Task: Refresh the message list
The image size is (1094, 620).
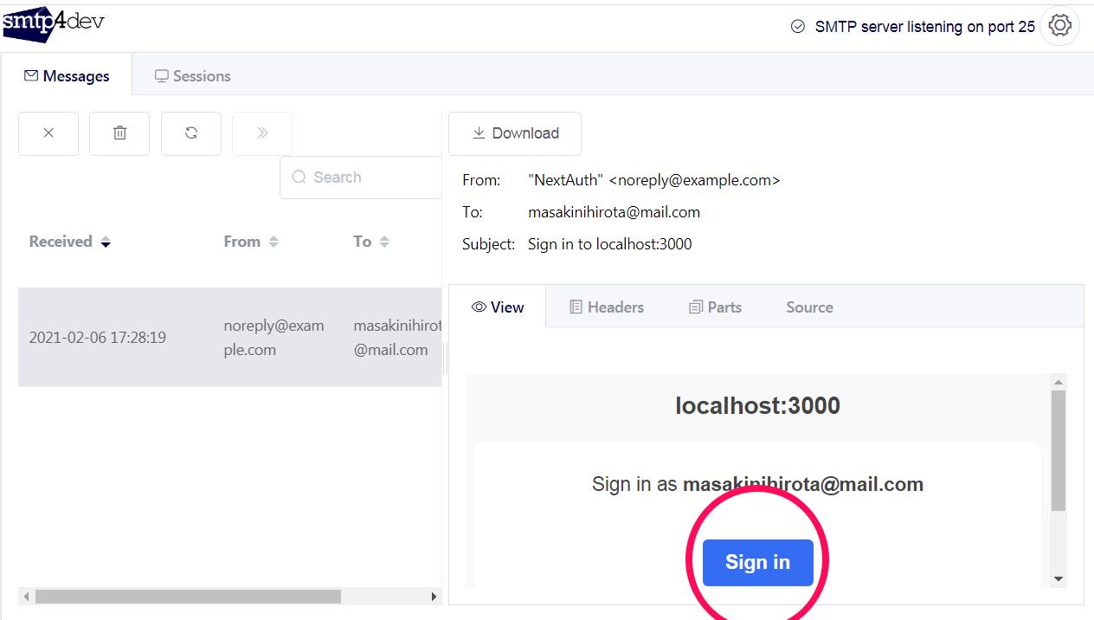Action: (190, 132)
